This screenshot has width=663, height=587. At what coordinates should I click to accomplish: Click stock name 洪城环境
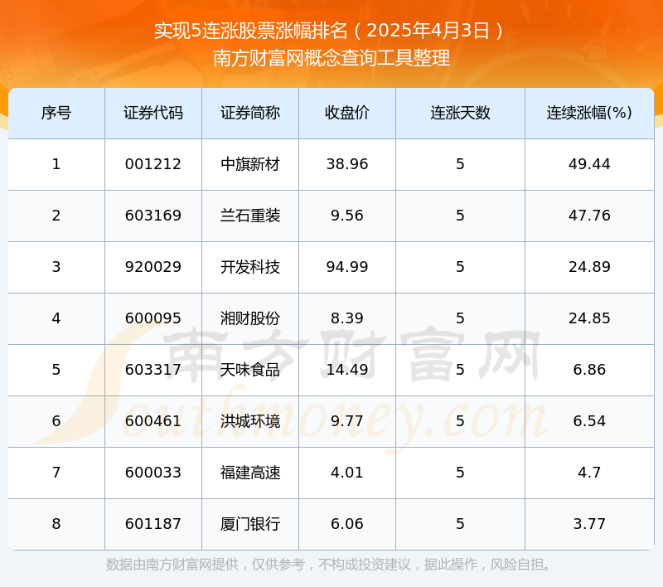point(250,421)
